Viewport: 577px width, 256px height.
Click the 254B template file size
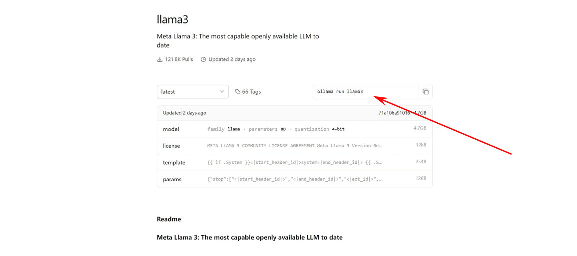click(420, 163)
